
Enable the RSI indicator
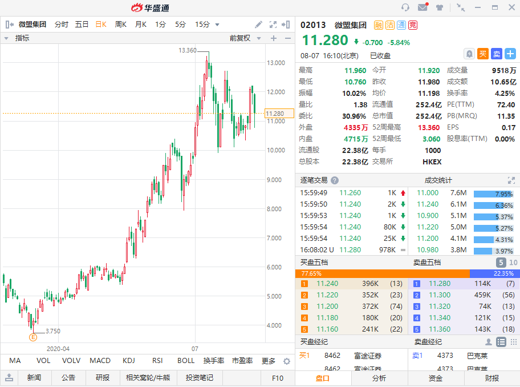pyautogui.click(x=157, y=361)
